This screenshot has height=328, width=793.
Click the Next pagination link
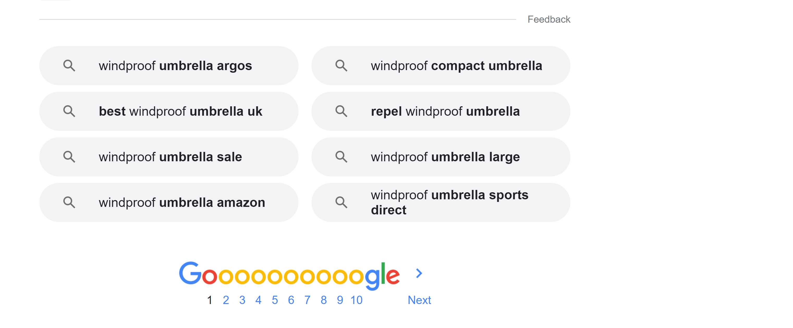coord(419,300)
